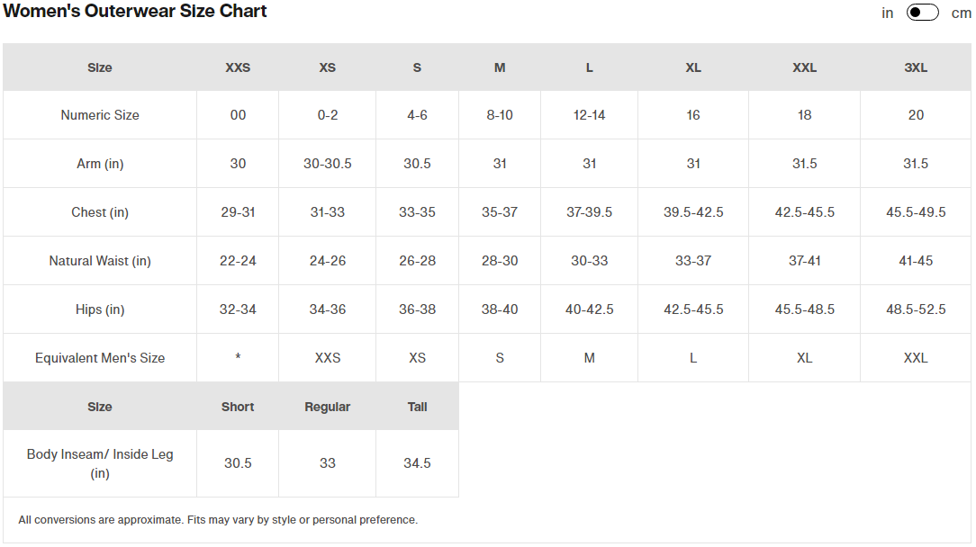Click the Body Inseam/ Inside Leg label
The height and width of the screenshot is (547, 976).
[x=100, y=463]
